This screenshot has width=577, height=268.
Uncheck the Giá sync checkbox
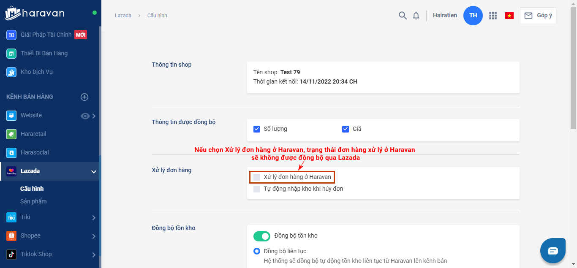coord(346,129)
